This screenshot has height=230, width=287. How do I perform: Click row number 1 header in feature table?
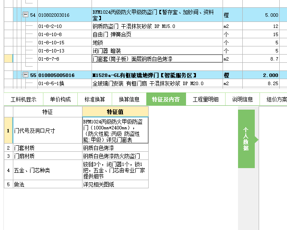(9, 130)
